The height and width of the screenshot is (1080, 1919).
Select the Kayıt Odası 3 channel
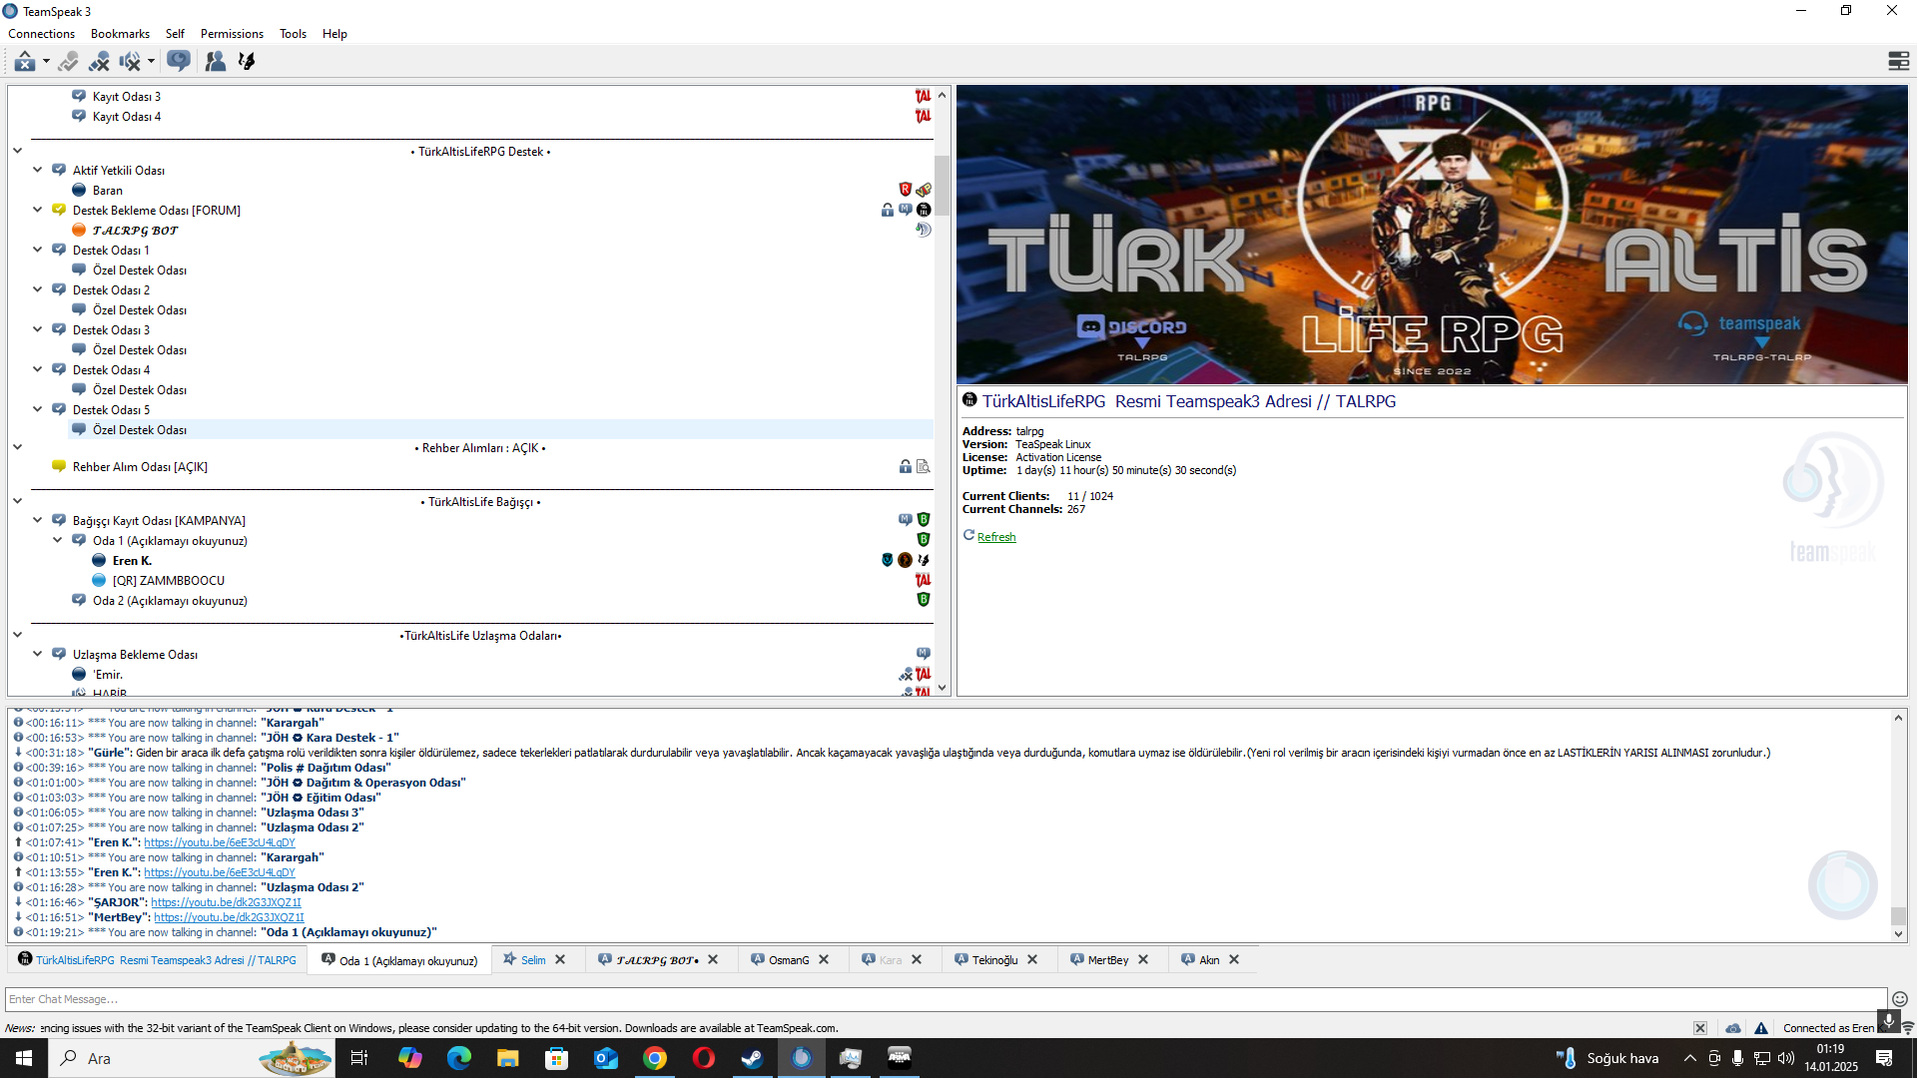coord(126,97)
